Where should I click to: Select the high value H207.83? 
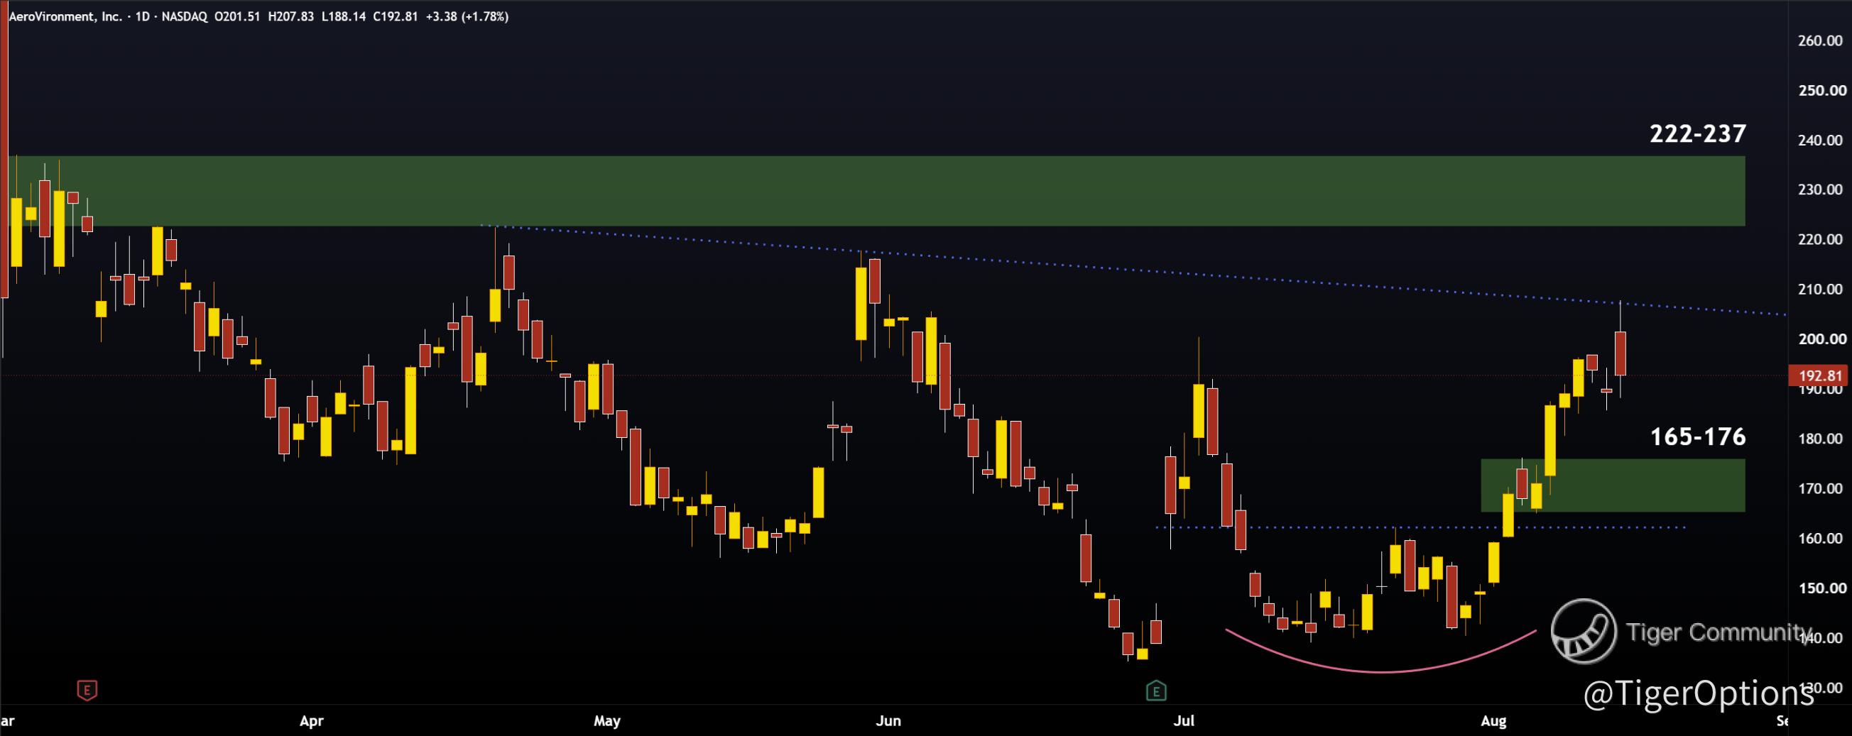point(291,16)
